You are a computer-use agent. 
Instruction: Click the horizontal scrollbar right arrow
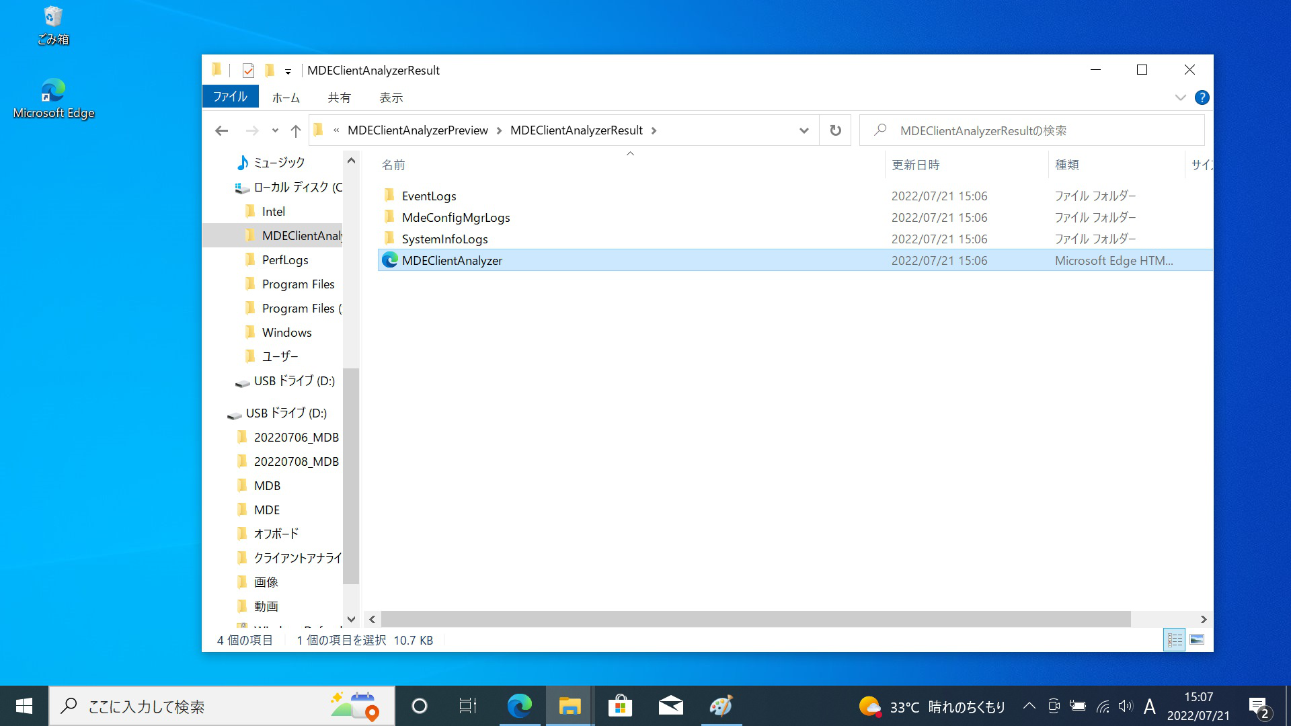coord(1204,619)
